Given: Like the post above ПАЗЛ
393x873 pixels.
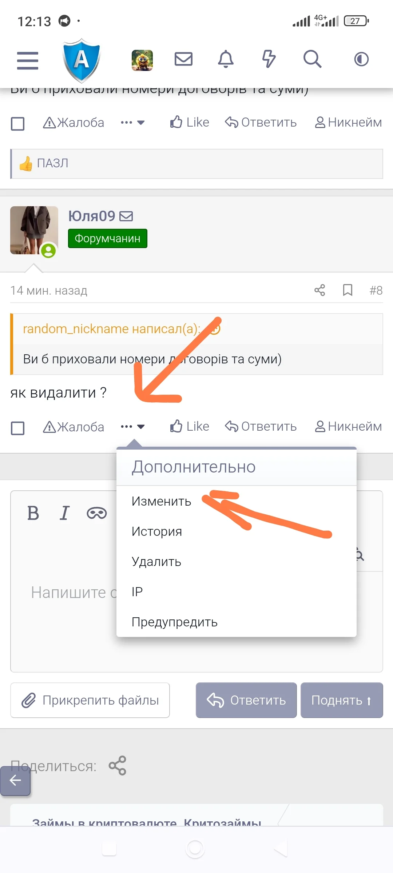Looking at the screenshot, I should 190,122.
